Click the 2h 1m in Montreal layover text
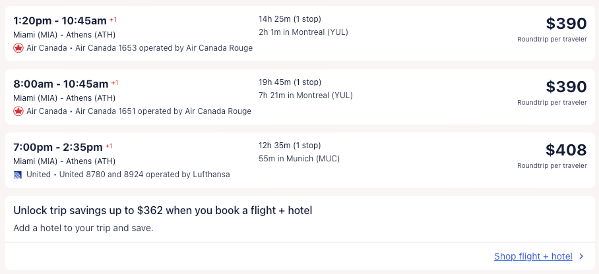 [x=303, y=32]
